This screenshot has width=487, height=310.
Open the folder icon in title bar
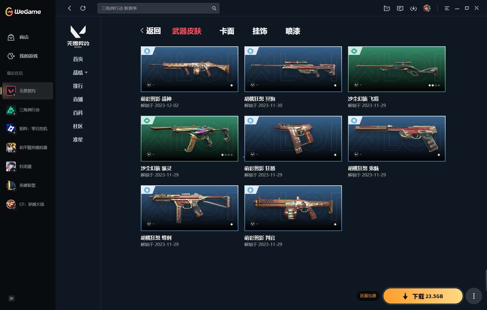(x=386, y=8)
